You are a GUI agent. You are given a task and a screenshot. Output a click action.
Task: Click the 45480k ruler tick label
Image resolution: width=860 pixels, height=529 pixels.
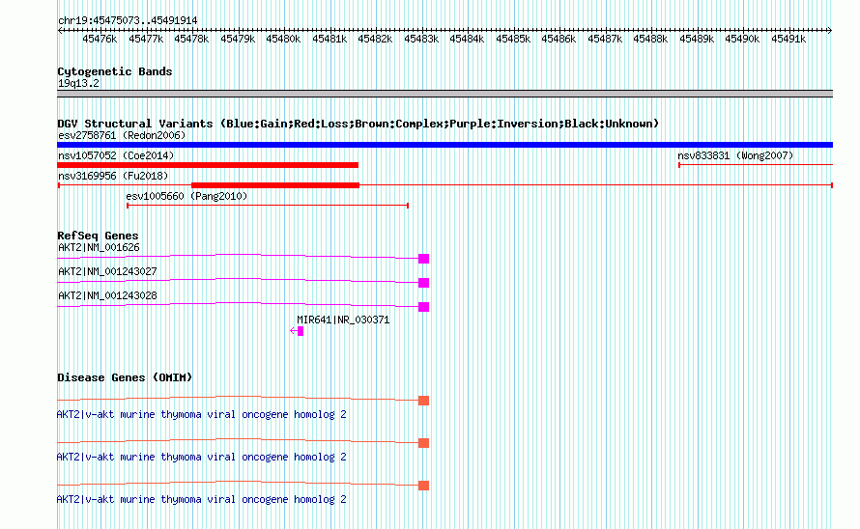tap(283, 39)
